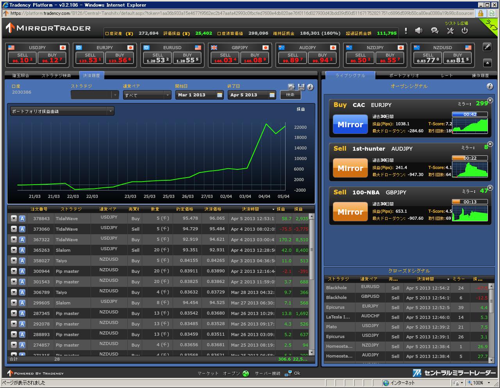The height and width of the screenshot is (388, 500).
Task: Open the chat bubbles icon
Action: coord(434,30)
